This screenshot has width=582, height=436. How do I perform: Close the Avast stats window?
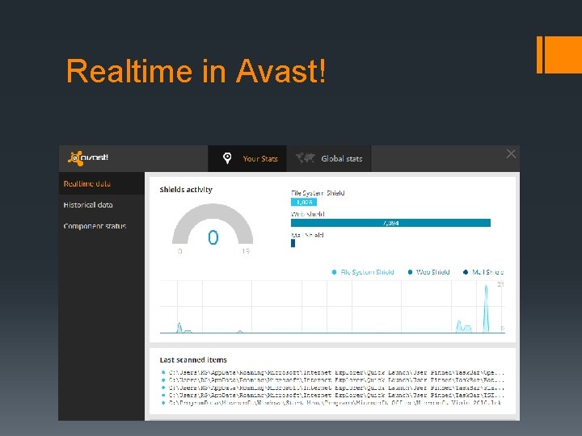pyautogui.click(x=511, y=154)
